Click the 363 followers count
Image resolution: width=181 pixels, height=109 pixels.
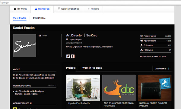tap(169, 45)
